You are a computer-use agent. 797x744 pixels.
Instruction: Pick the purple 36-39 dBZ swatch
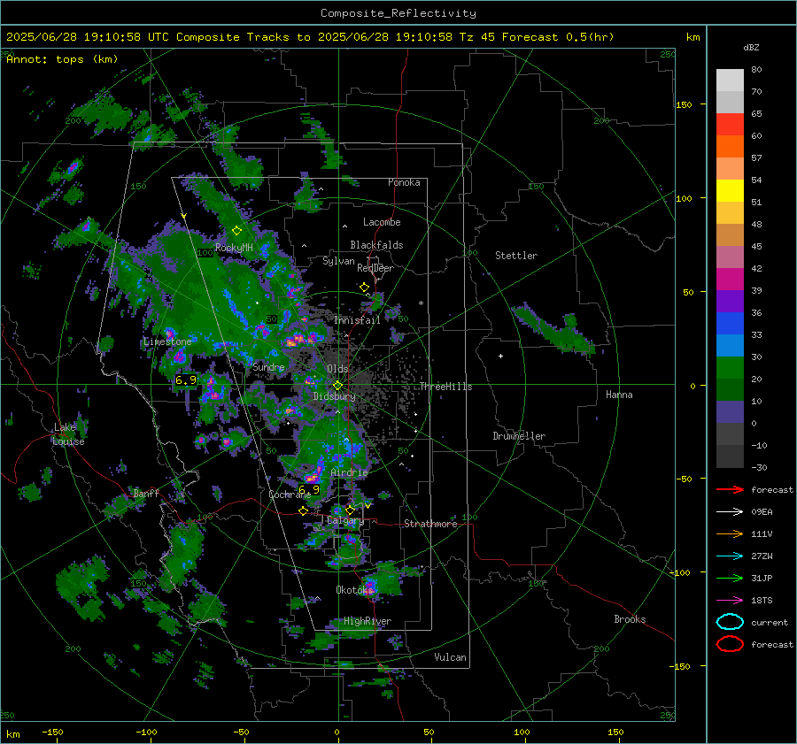coord(730,302)
